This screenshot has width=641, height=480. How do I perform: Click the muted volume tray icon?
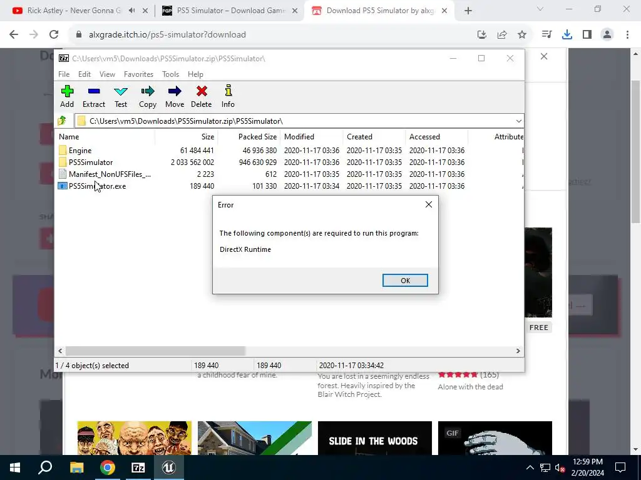click(560, 467)
